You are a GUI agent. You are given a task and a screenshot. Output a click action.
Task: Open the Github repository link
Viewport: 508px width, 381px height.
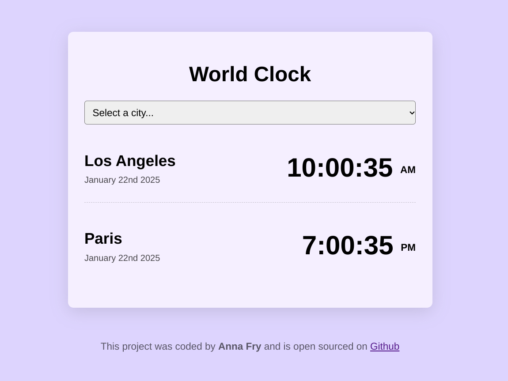(x=384, y=347)
